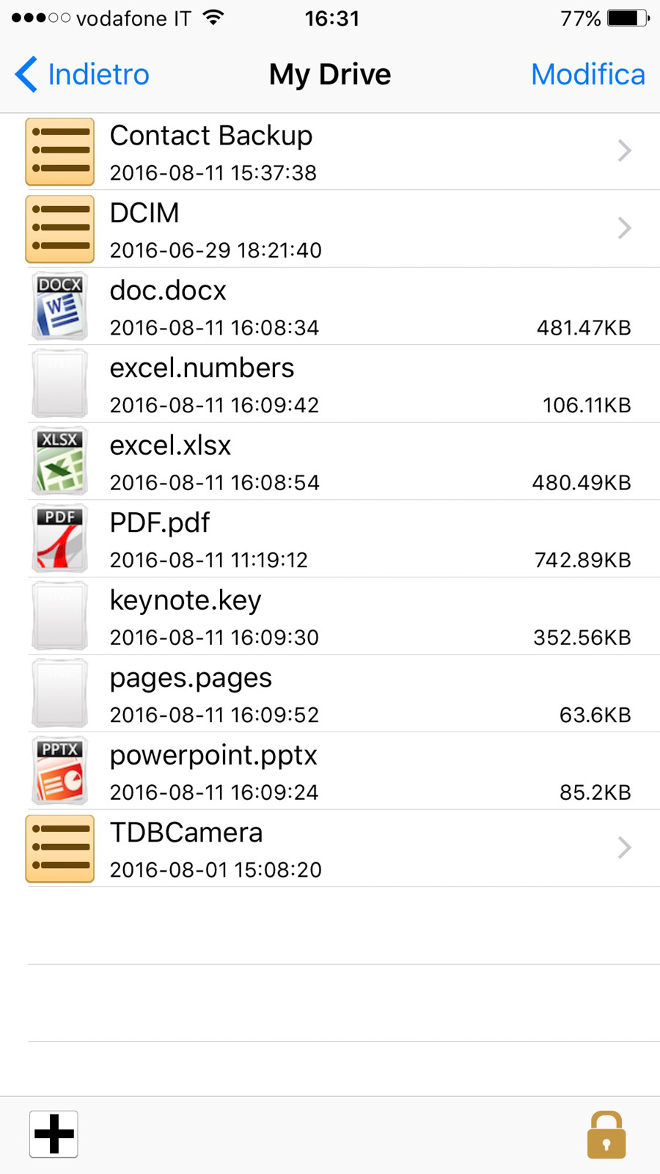Tap the Modifica edit button
660x1174 pixels.
[x=587, y=74]
